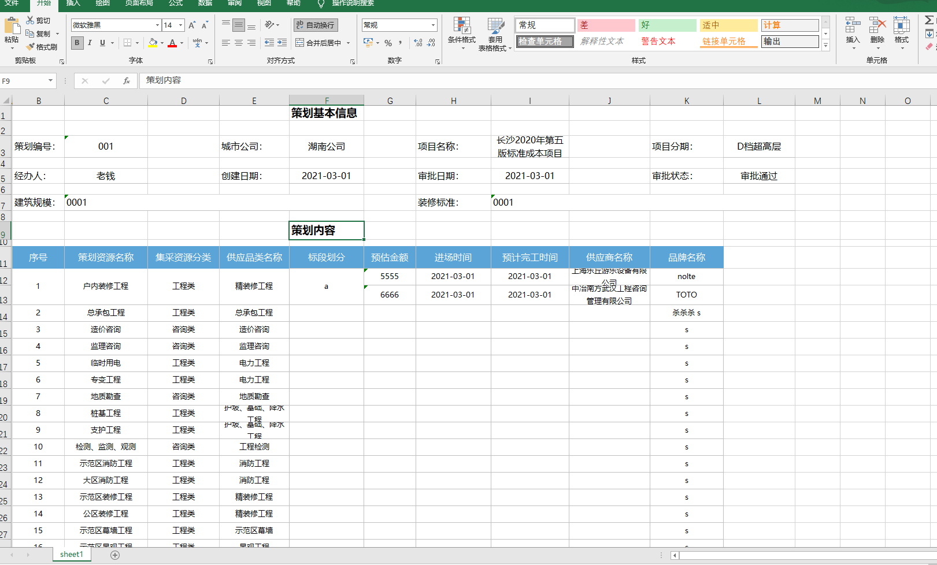Center cell text horizontally

coord(238,43)
